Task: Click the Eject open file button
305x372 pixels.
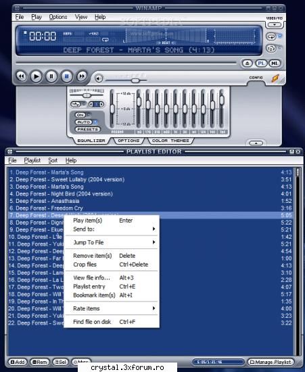Action: click(248, 64)
